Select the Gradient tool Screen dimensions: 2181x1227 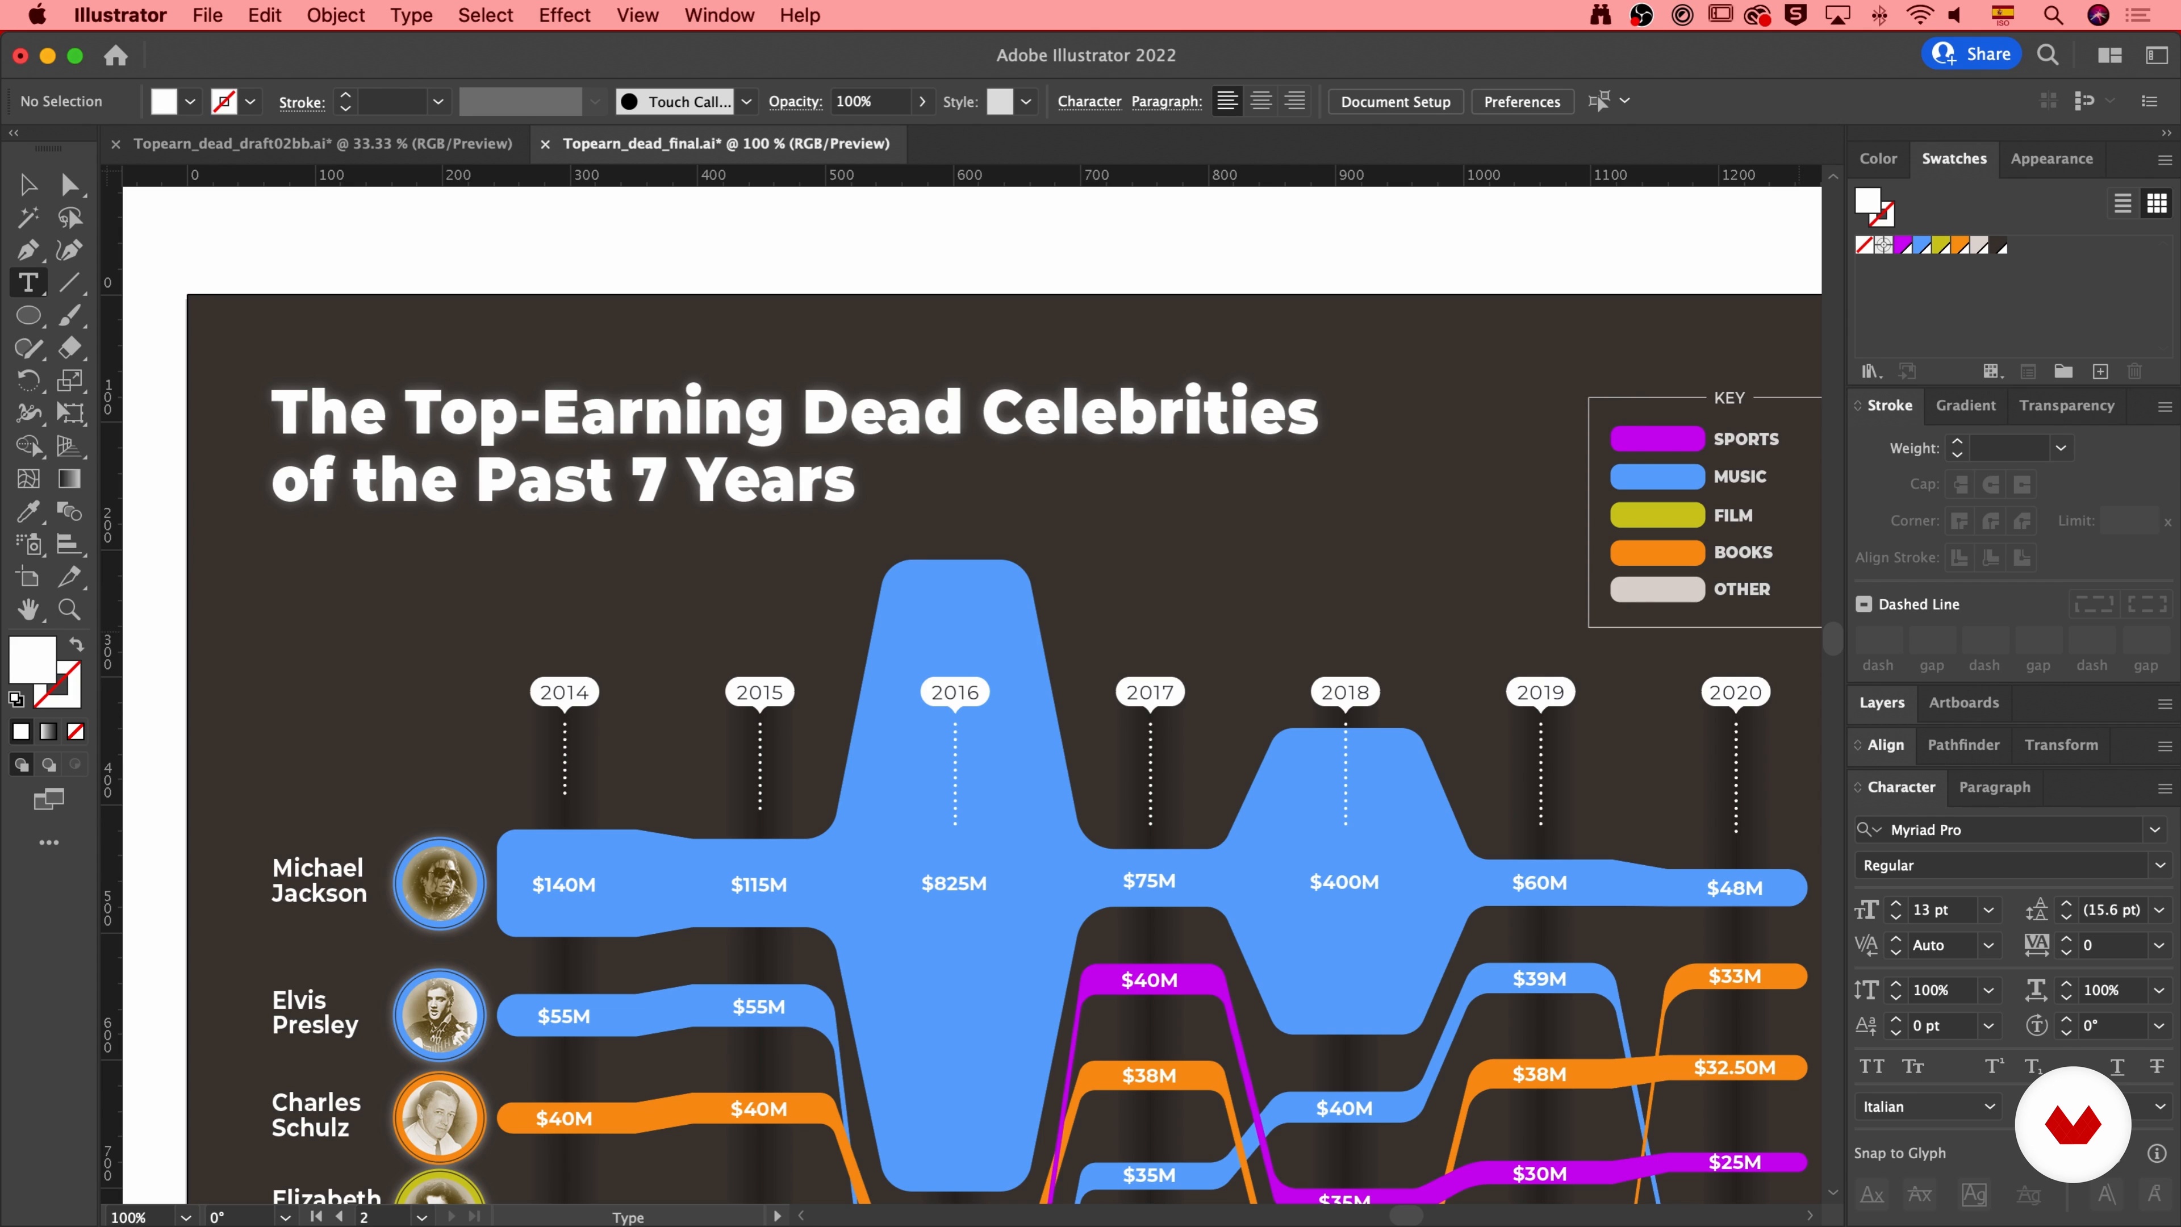[69, 478]
